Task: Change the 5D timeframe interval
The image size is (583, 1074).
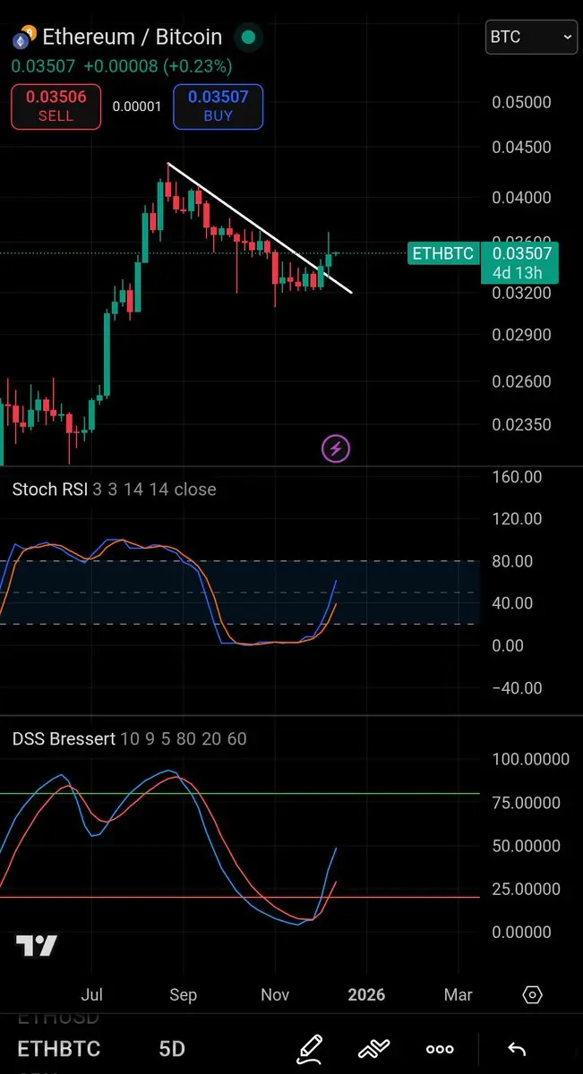Action: click(x=173, y=1049)
